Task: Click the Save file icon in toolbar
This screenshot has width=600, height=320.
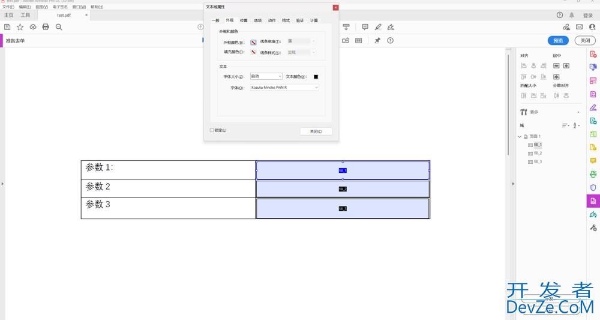Action: point(7,27)
